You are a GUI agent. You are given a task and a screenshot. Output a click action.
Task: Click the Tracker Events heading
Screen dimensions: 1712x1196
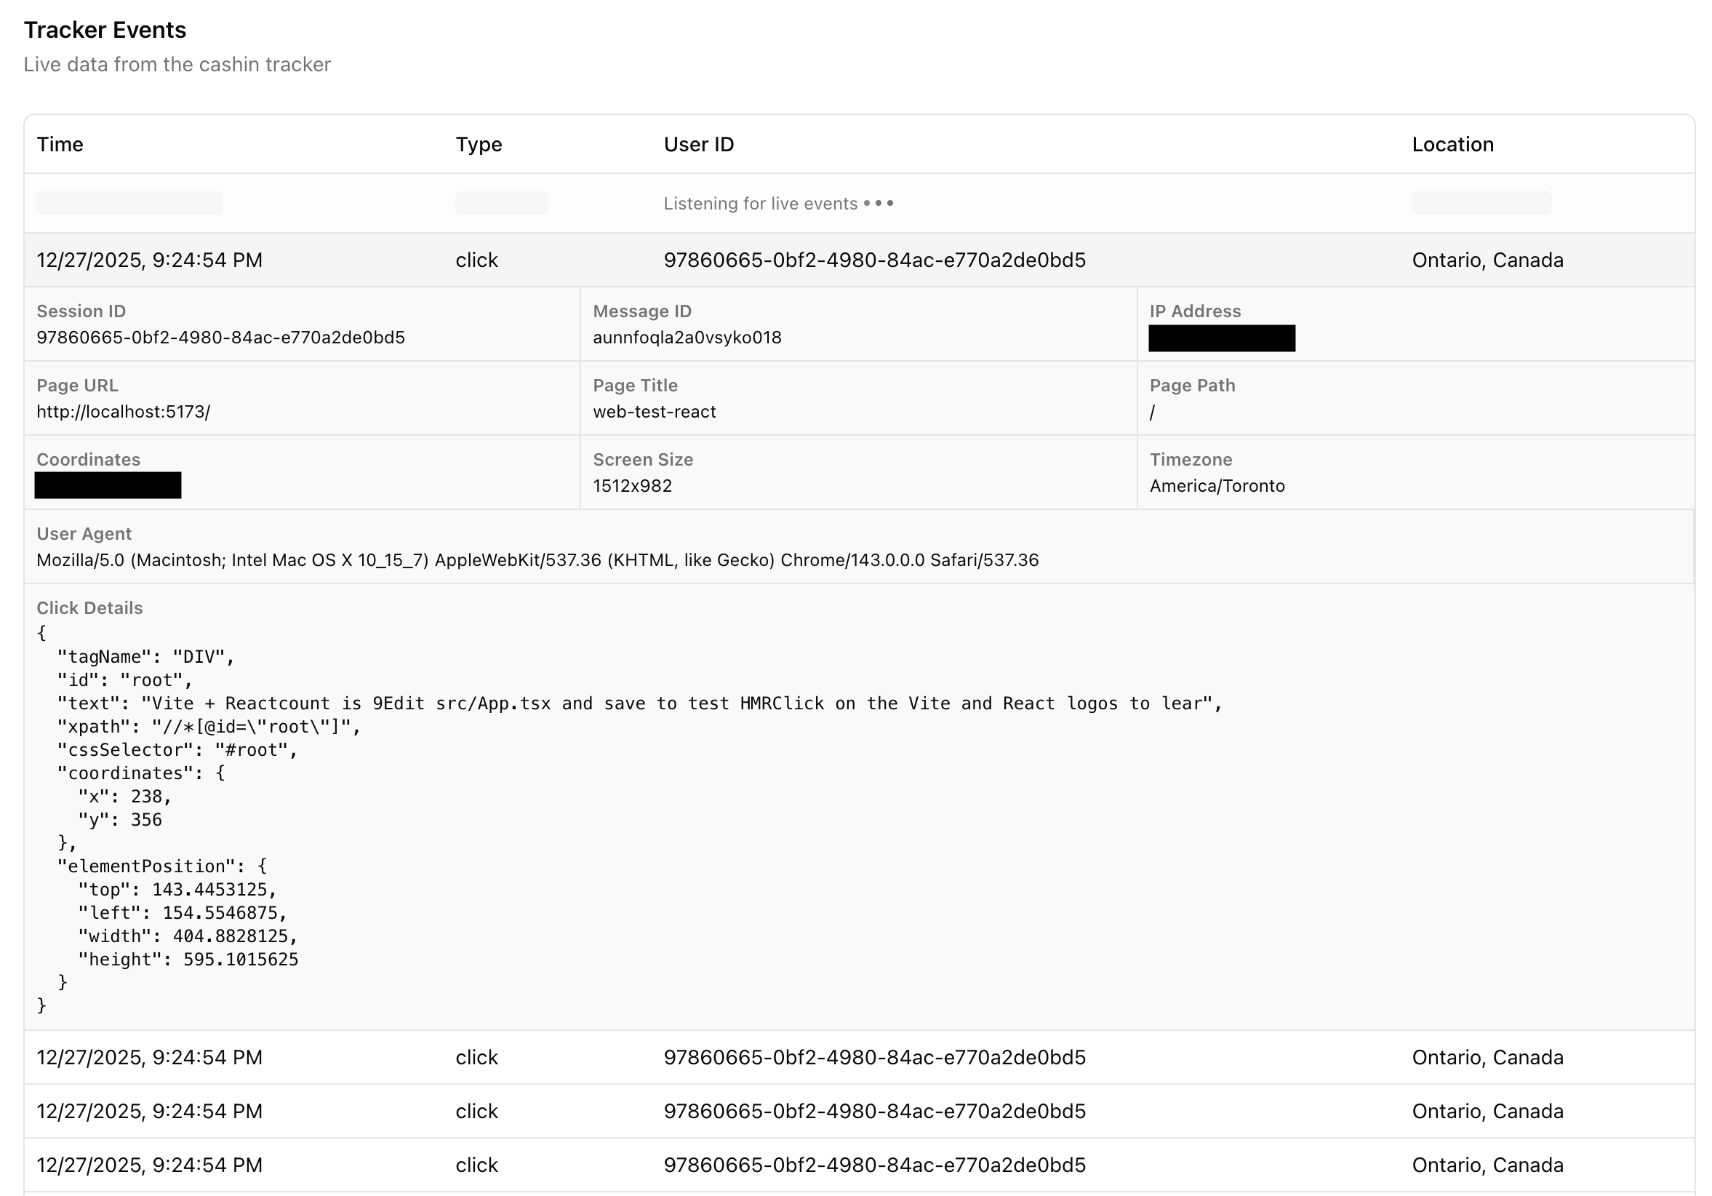(105, 30)
